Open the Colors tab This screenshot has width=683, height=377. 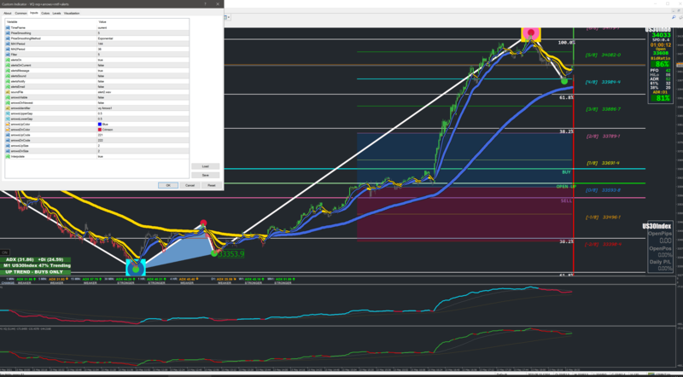tap(45, 13)
